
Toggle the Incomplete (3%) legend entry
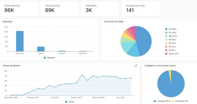180,101
